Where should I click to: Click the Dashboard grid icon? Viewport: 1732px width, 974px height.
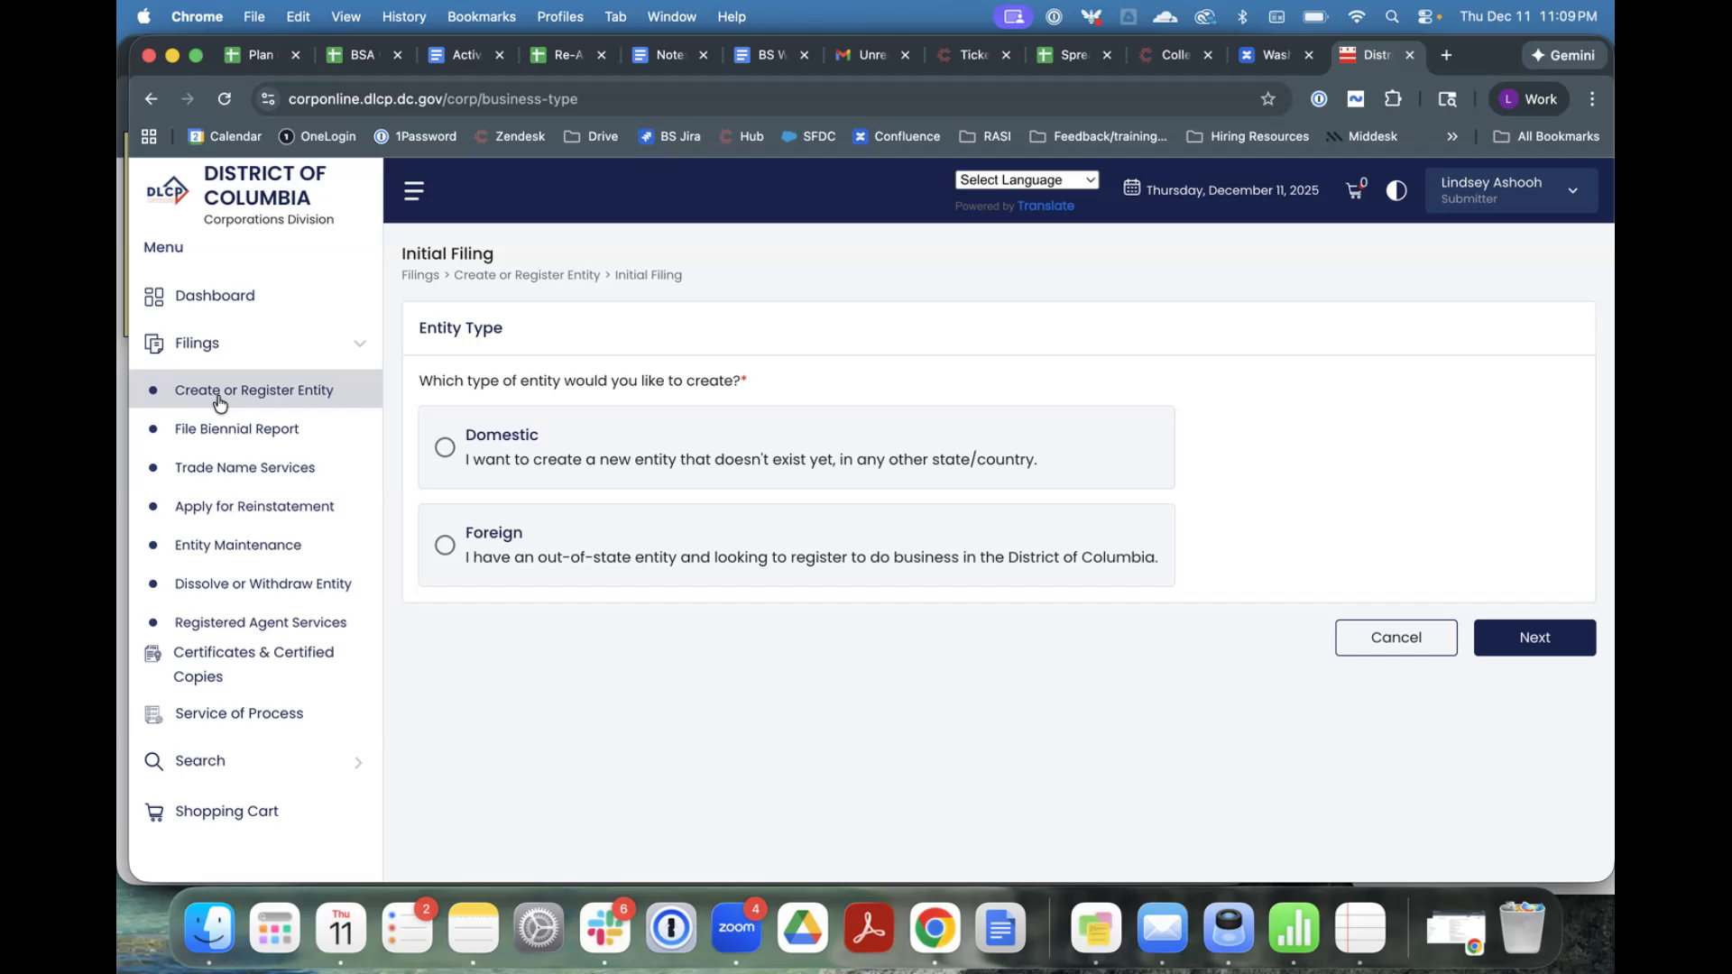click(x=154, y=297)
